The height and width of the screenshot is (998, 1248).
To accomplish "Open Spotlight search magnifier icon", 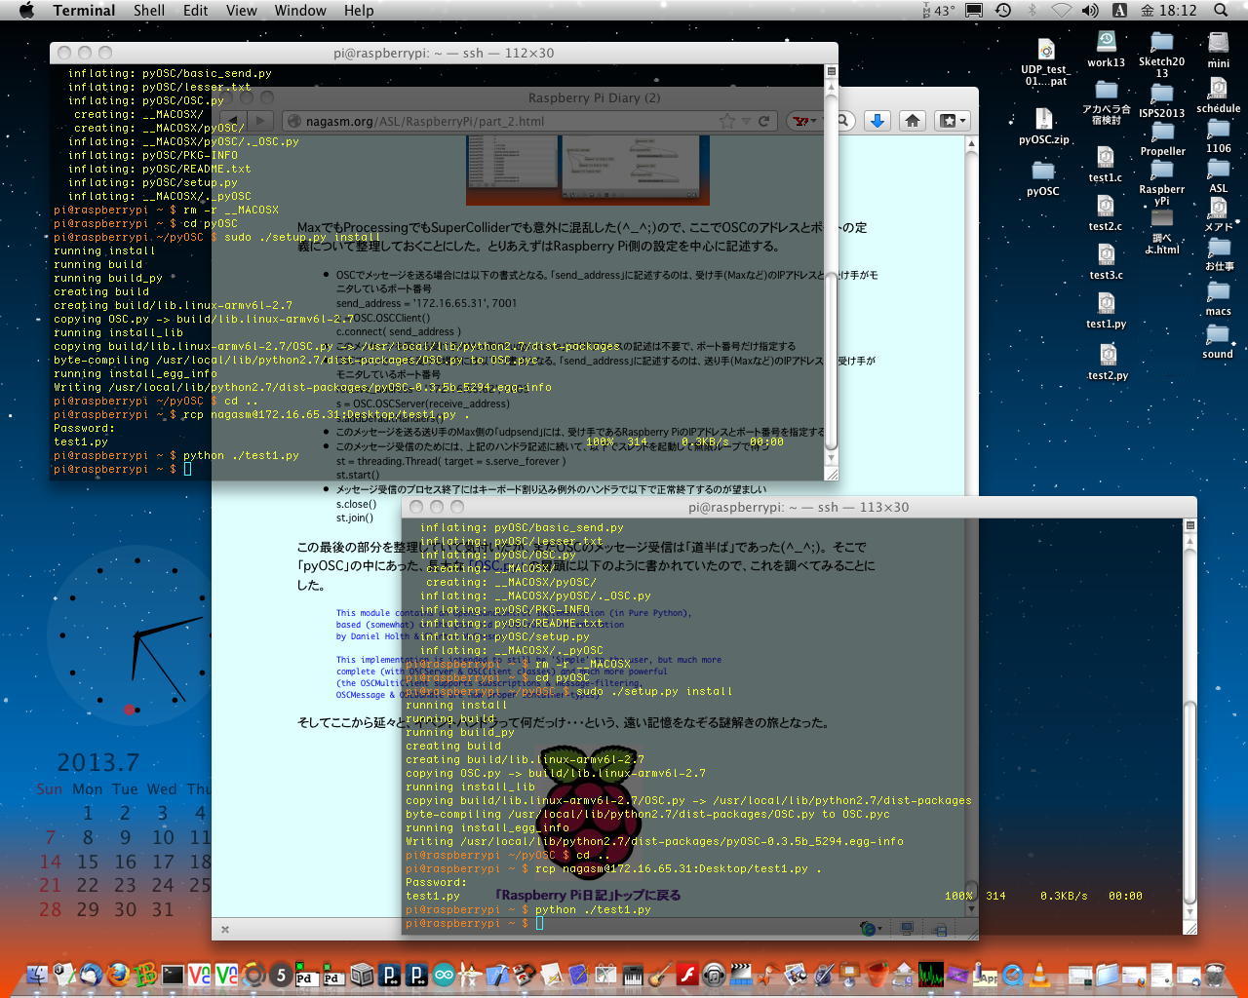I will point(1220,11).
